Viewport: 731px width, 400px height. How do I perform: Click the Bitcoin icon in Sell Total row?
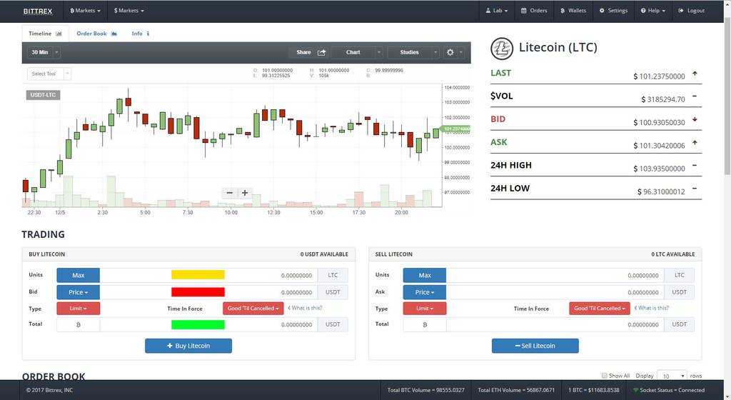pyautogui.click(x=425, y=324)
